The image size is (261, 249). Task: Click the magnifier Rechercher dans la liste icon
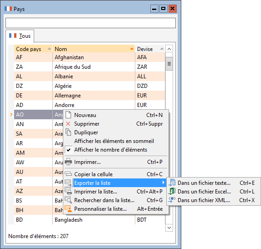point(68,200)
